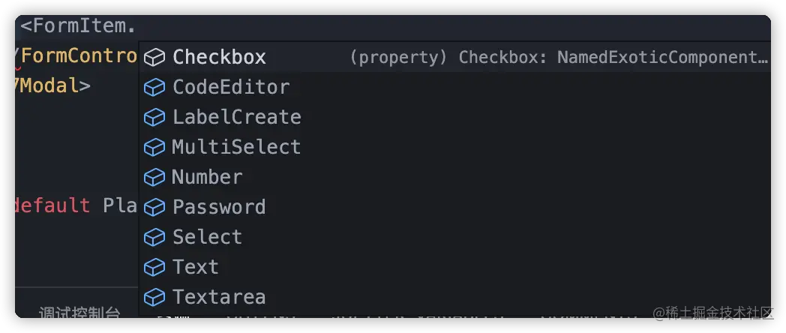Open the 调试控制台 debug console tab
Viewport: 786px width, 333px height.
tap(79, 313)
